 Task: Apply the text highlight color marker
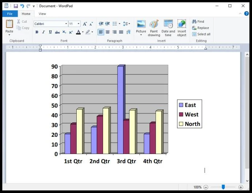click(88, 32)
